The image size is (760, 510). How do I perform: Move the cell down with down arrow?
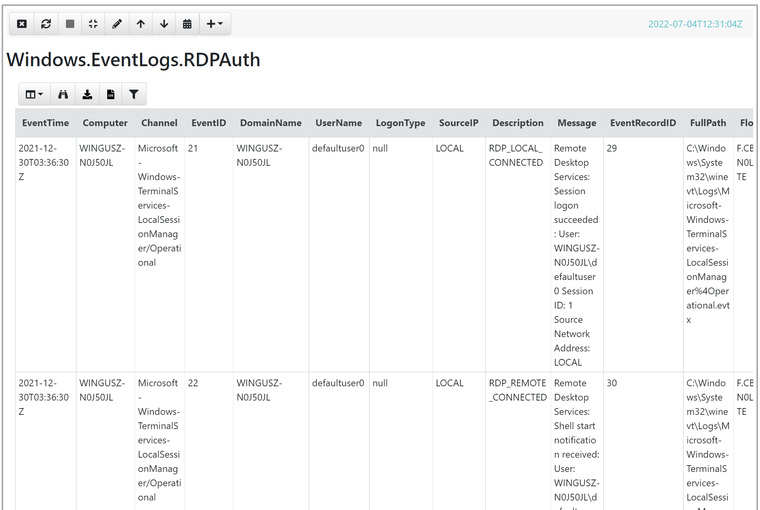[164, 24]
